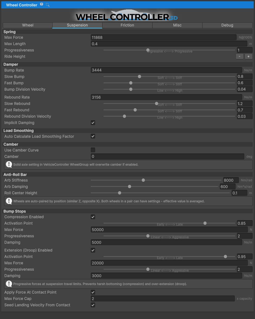Click compression Activation Point value 0.85
The height and width of the screenshot is (319, 255).
pos(245,223)
